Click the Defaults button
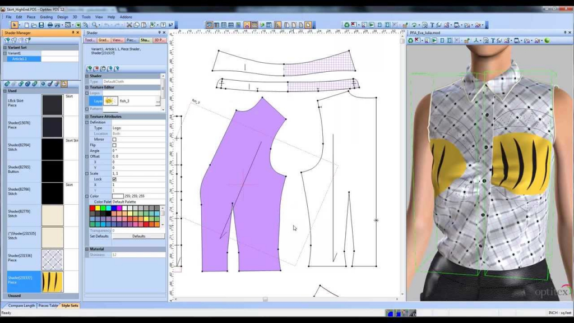The image size is (574, 323). (139, 236)
